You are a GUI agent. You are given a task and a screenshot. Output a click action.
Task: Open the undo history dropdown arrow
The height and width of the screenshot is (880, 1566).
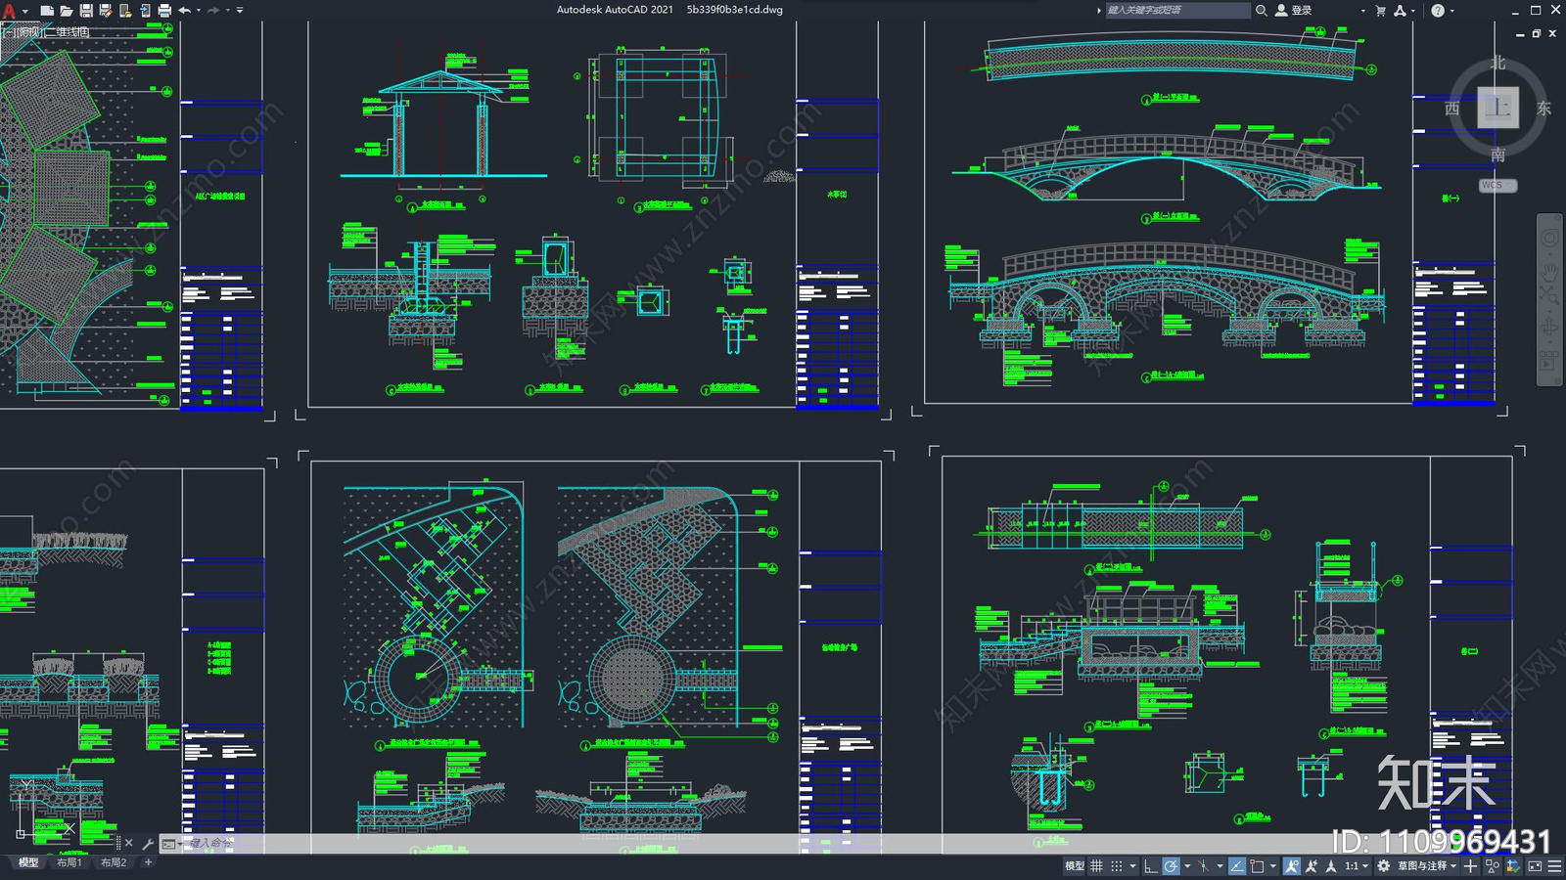(199, 11)
